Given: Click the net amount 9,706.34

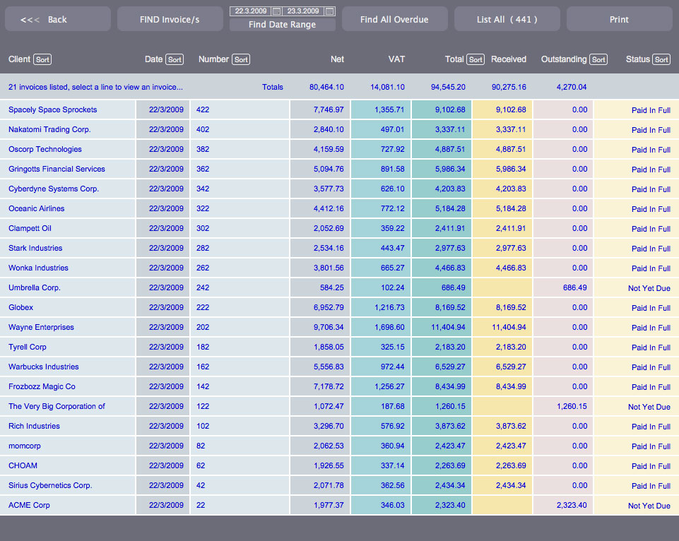Looking at the screenshot, I should [x=329, y=328].
